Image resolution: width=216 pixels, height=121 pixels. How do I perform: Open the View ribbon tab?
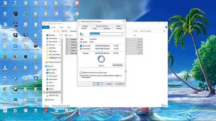pyautogui.click(x=69, y=27)
